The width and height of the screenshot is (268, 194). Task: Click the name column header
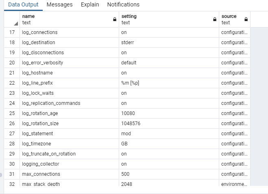coord(65,19)
